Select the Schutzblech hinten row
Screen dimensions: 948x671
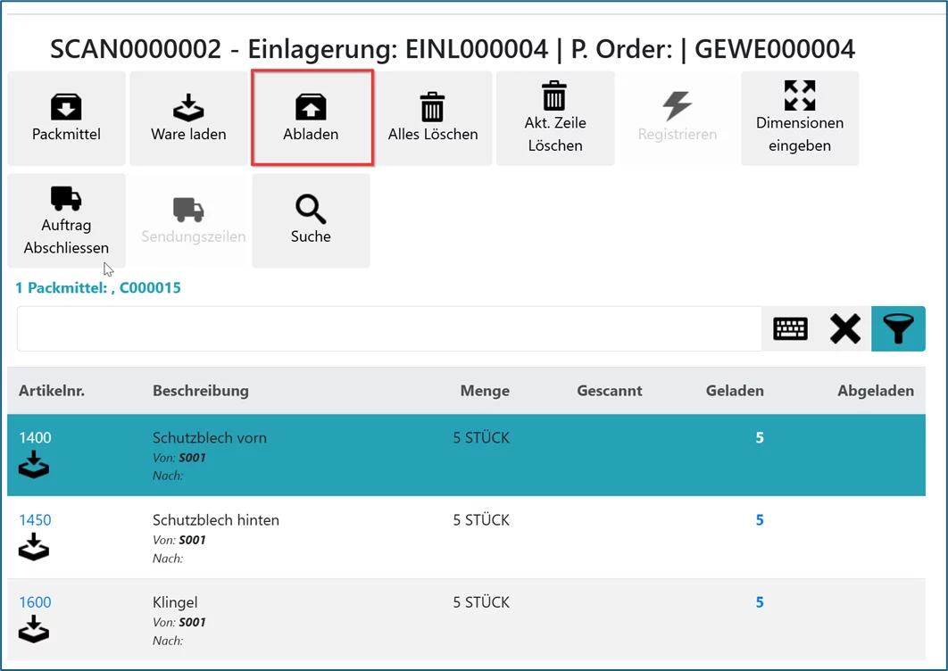[x=216, y=520]
